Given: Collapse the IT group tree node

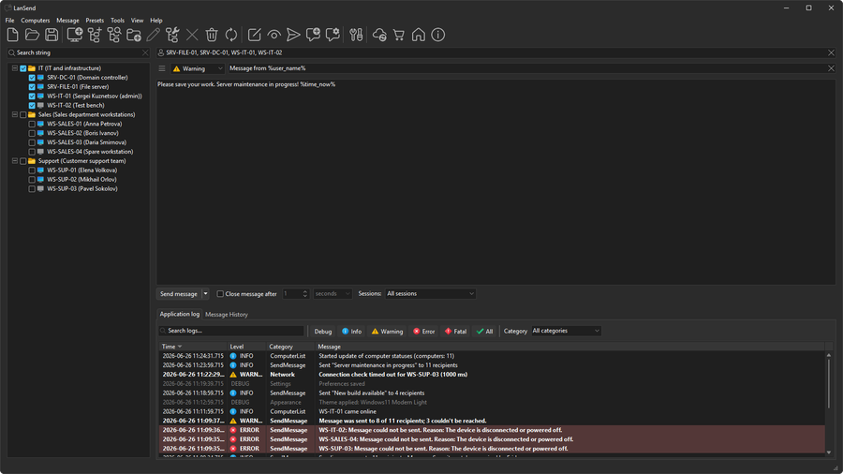Looking at the screenshot, I should pos(15,68).
